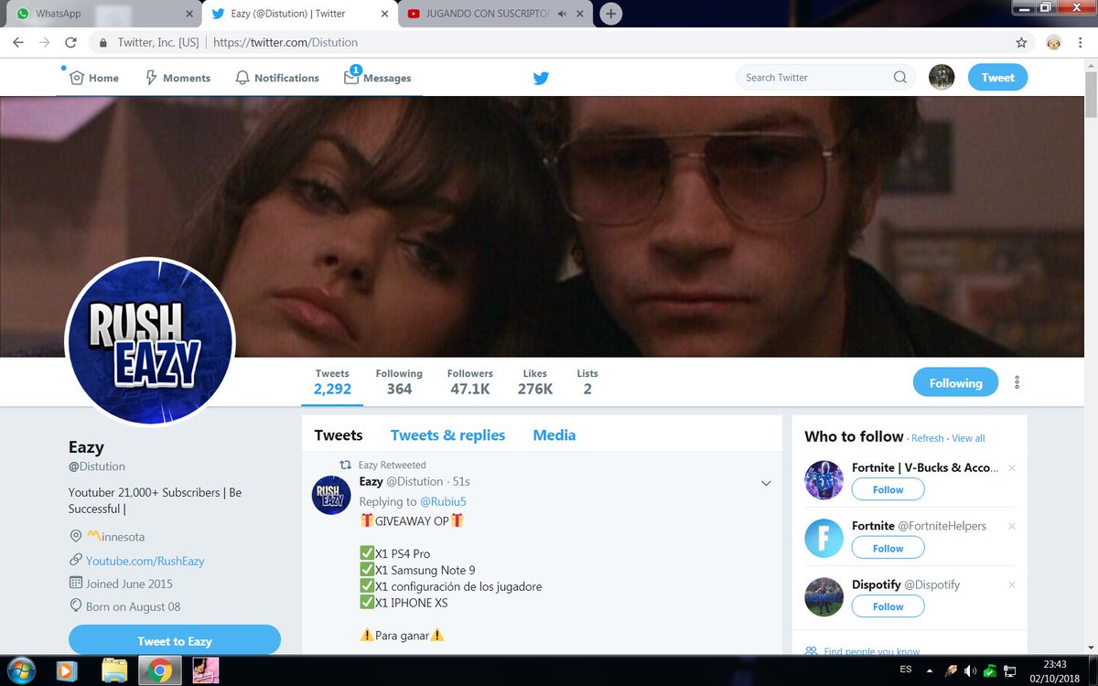The image size is (1098, 686).
Task: Click the Chrome icon in the taskbar
Action: [x=159, y=671]
